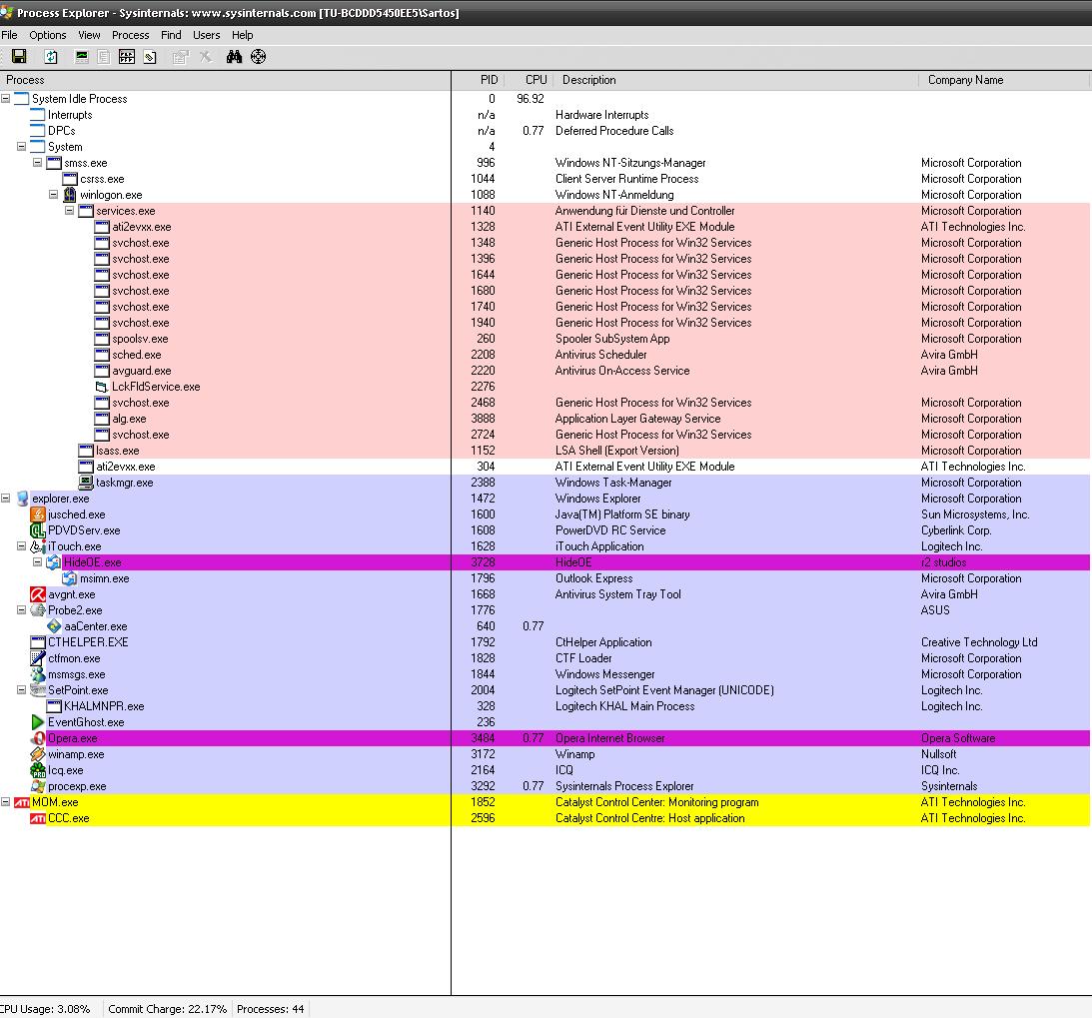The image size is (1092, 1018).
Task: Sort by the Company Name column header
Action: (1004, 80)
